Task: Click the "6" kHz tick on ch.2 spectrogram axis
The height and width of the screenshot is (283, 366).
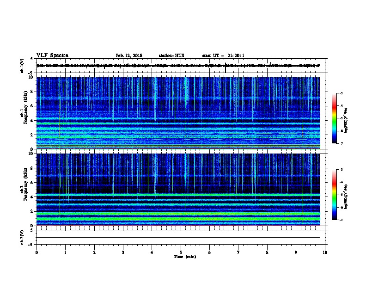Action: (x=32, y=183)
